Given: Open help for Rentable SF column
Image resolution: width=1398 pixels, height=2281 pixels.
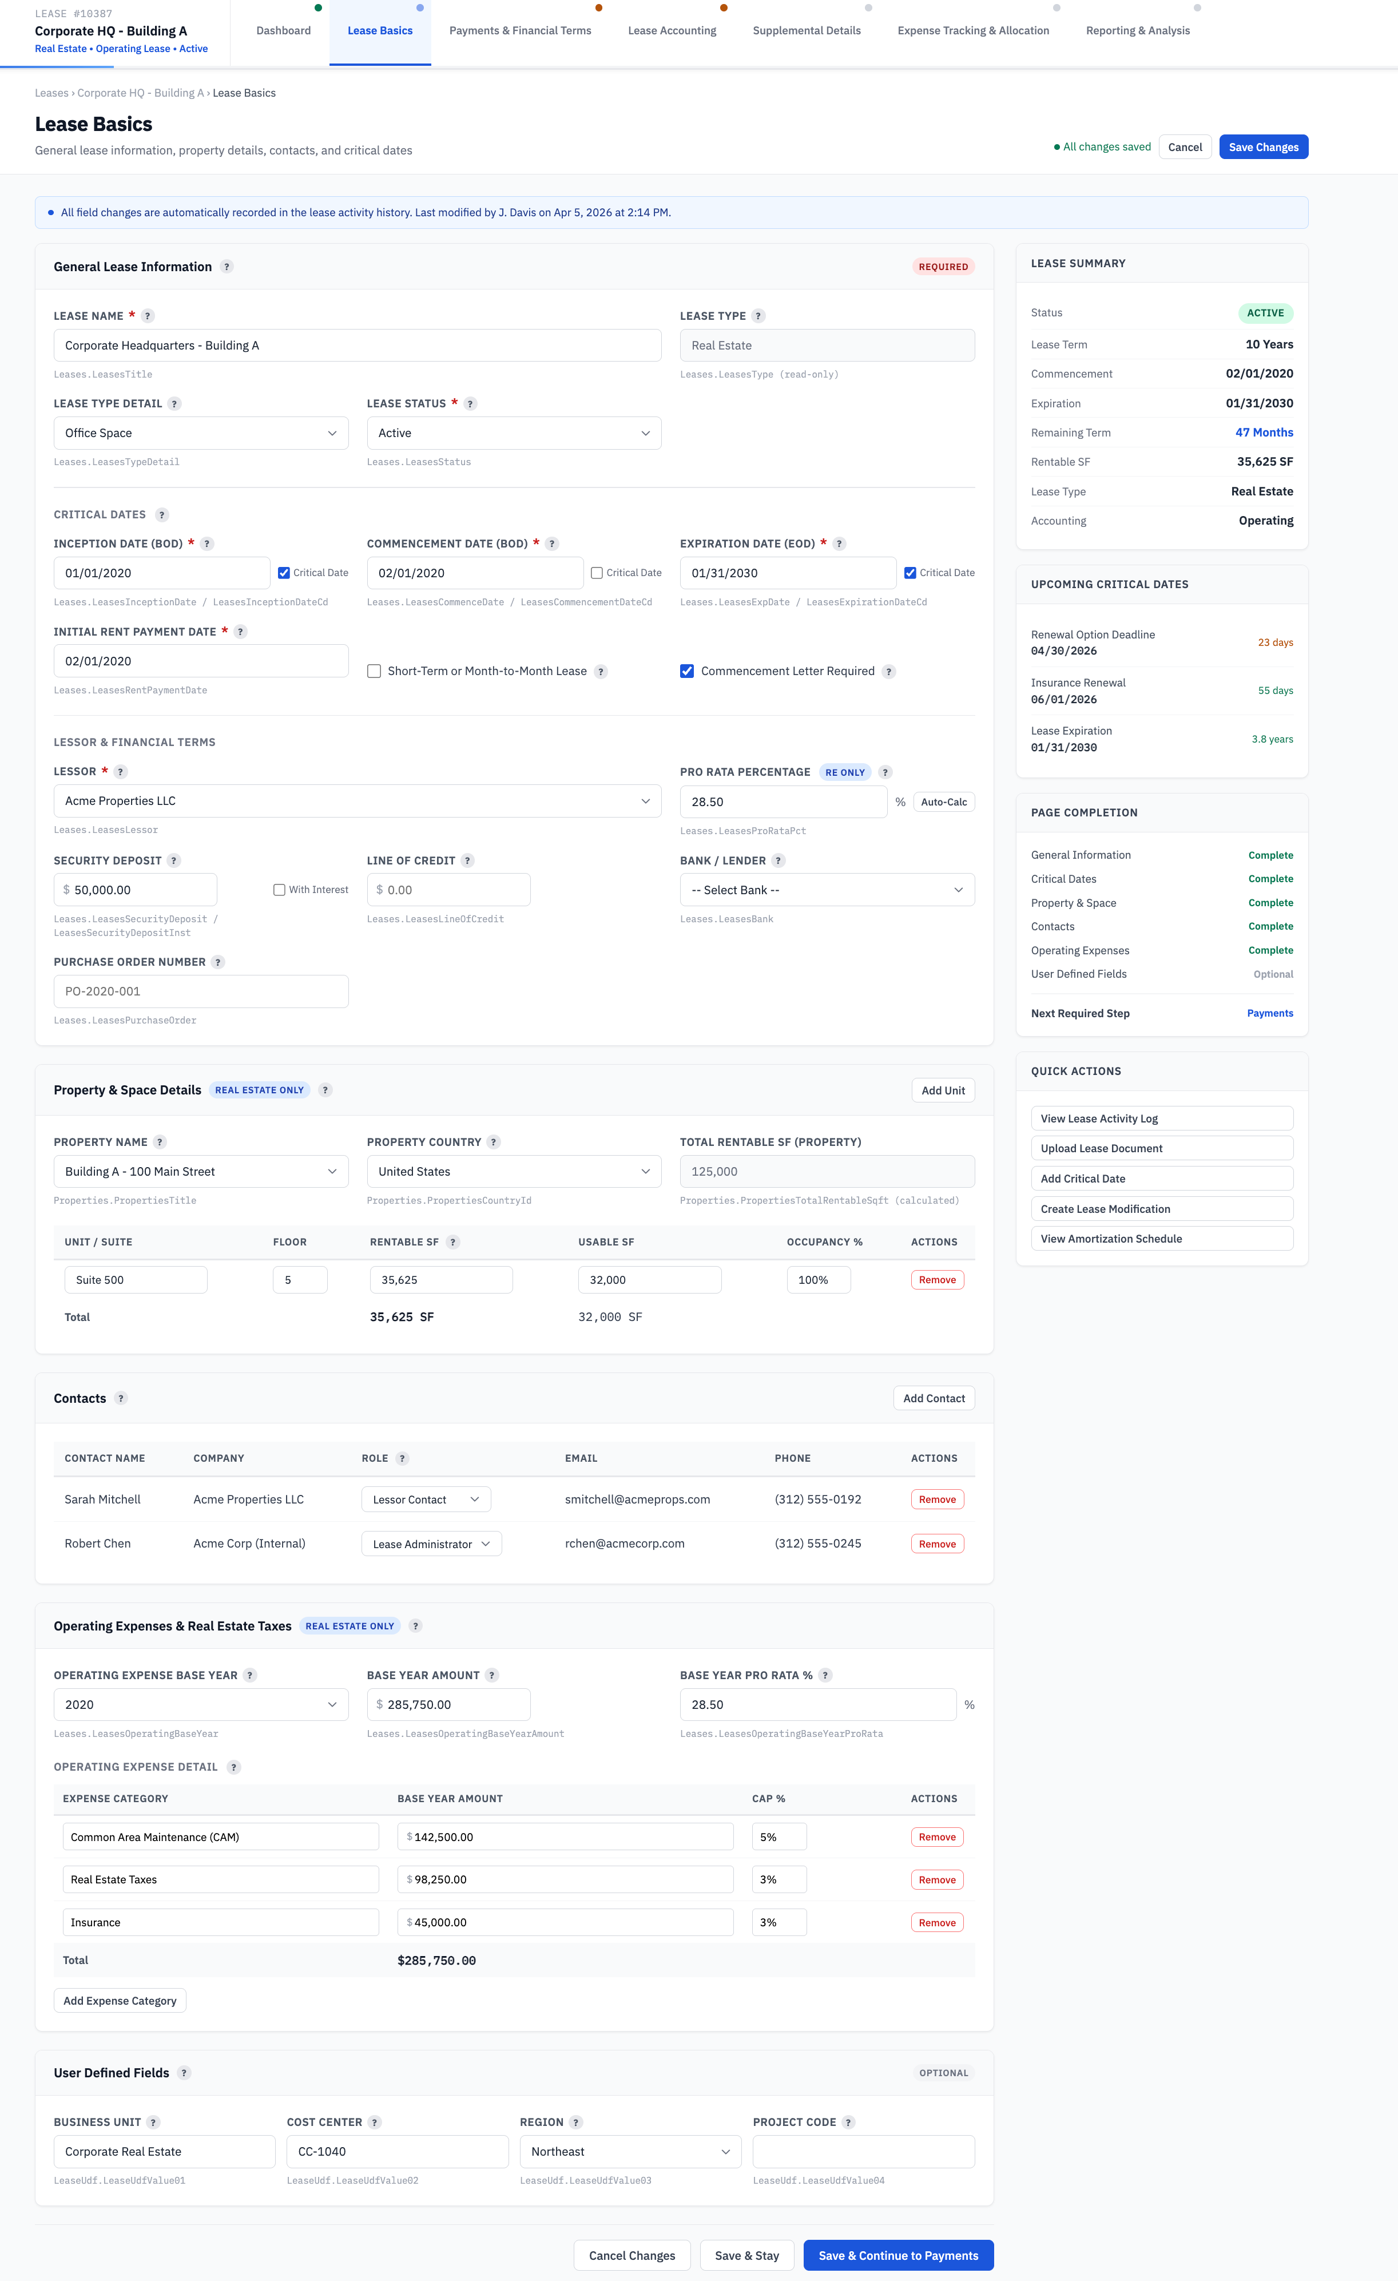Looking at the screenshot, I should 454,1241.
